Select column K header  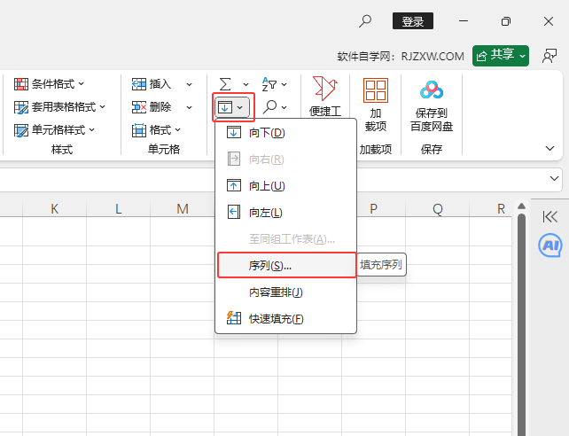point(54,209)
